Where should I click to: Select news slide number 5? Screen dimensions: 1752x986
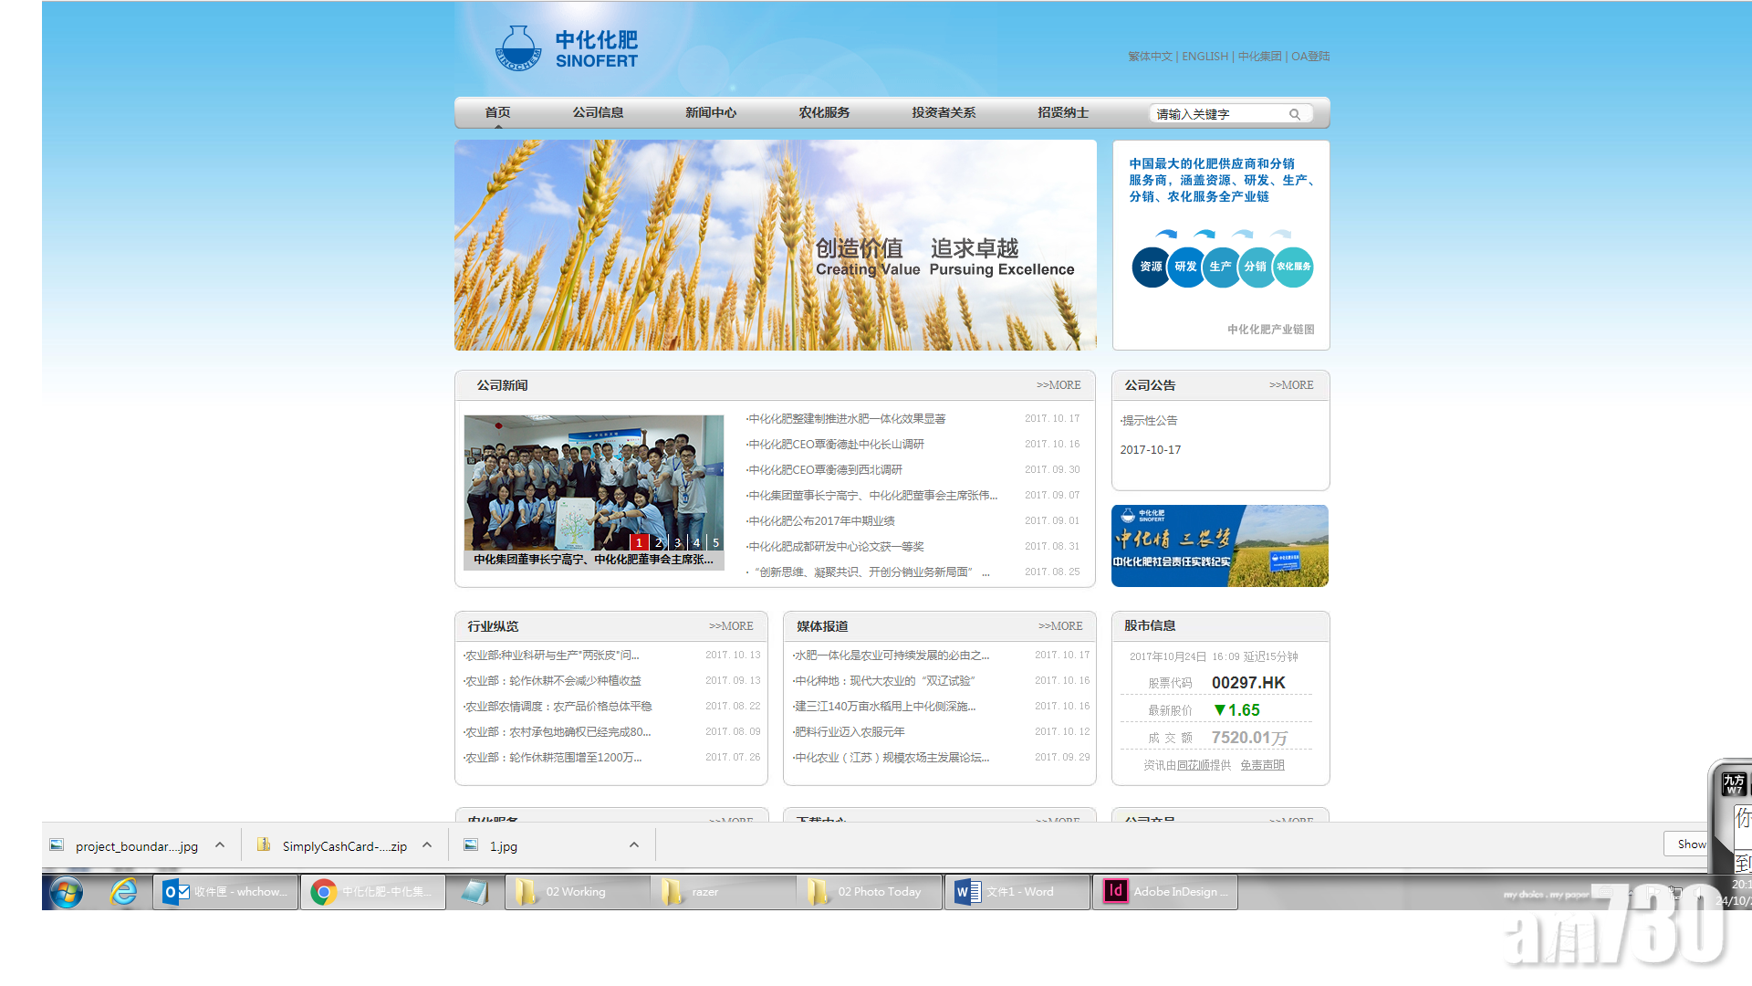tap(715, 542)
